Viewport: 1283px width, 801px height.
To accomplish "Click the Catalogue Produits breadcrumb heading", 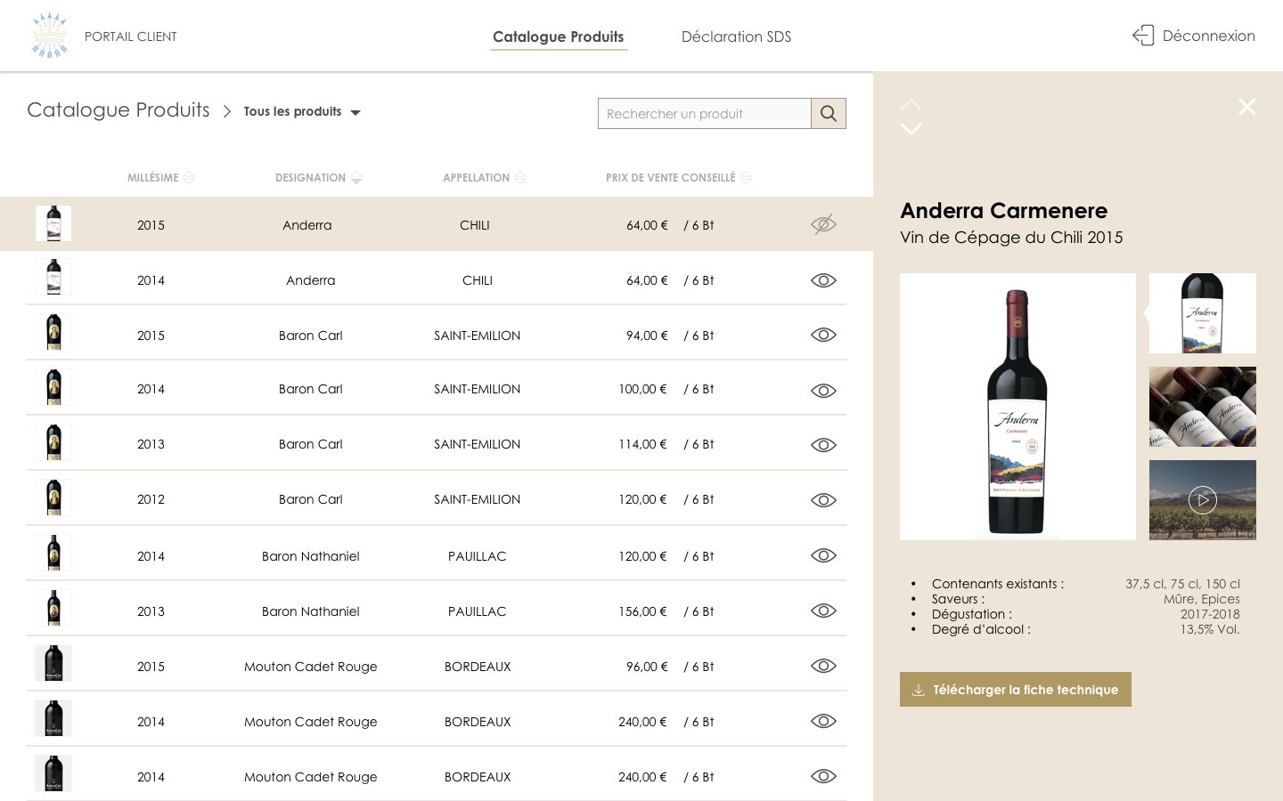I will (x=118, y=110).
